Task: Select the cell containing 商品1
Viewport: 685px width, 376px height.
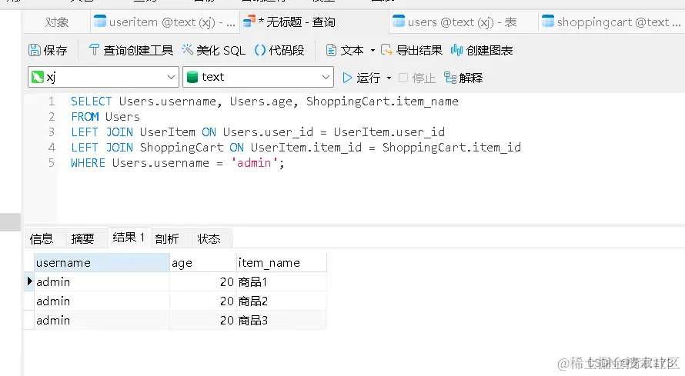Action: click(282, 281)
